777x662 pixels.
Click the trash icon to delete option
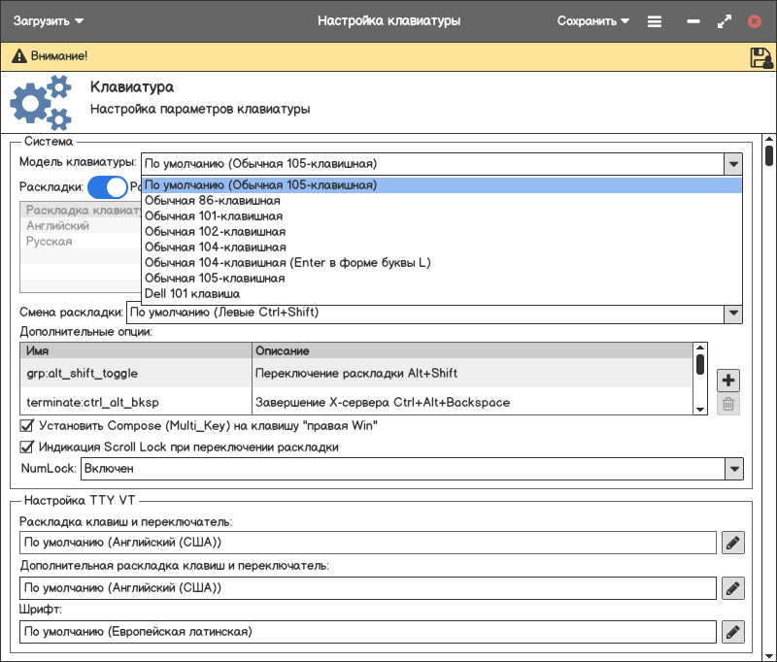coord(728,405)
